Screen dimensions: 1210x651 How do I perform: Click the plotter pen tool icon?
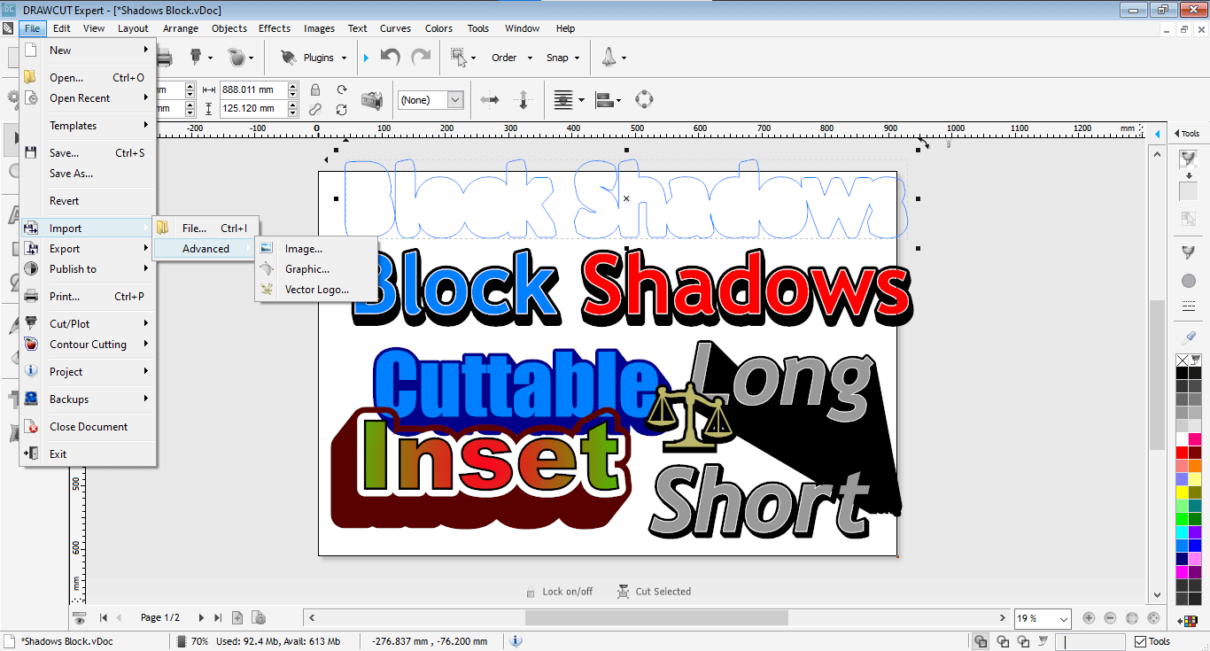(x=196, y=58)
